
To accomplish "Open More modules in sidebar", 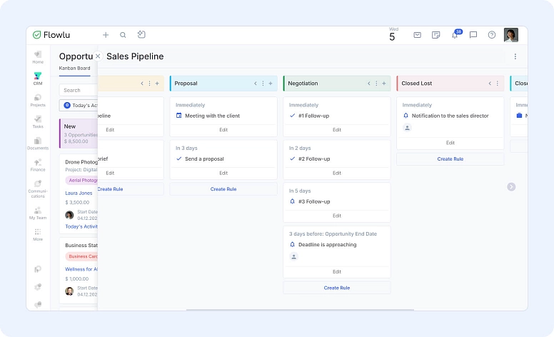I will [38, 235].
